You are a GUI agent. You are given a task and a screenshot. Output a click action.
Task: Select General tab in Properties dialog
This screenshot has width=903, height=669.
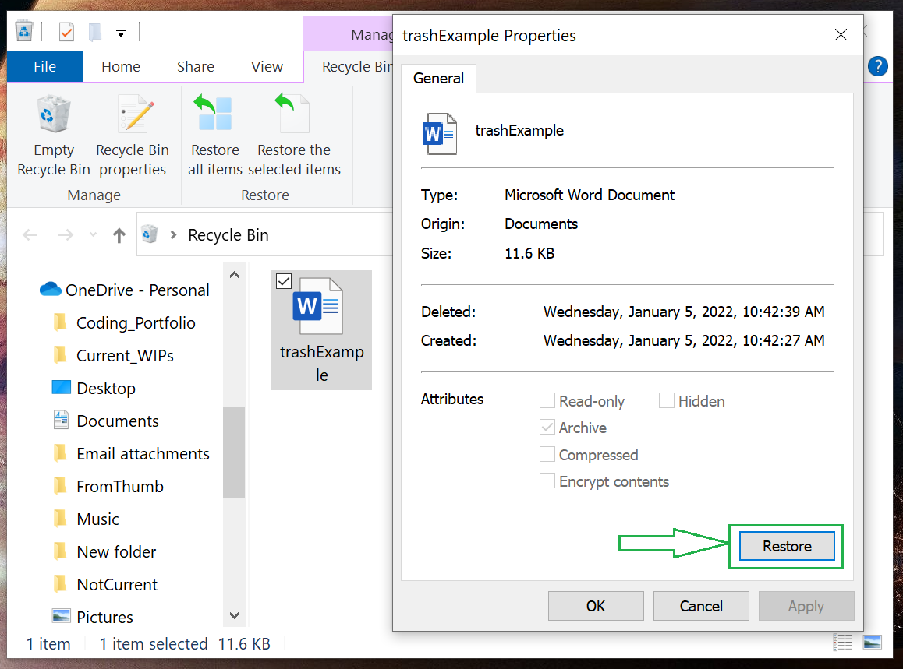point(439,78)
